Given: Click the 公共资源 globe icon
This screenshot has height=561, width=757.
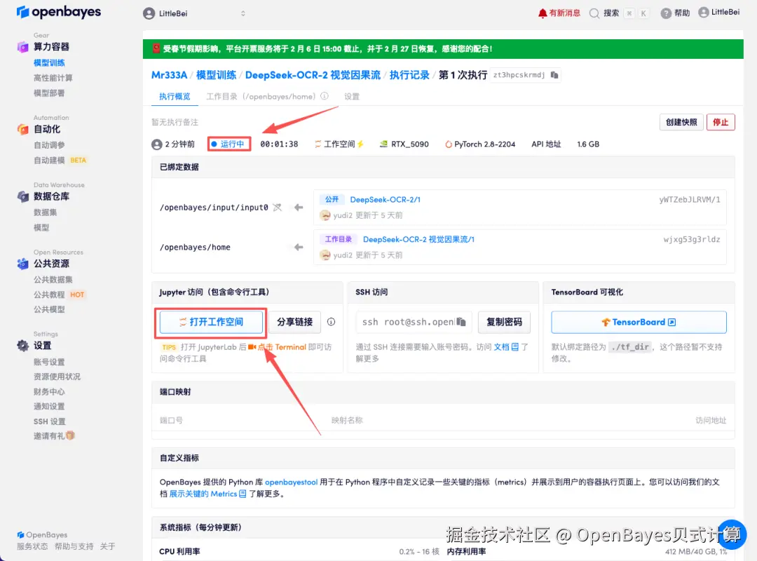Looking at the screenshot, I should click(23, 264).
